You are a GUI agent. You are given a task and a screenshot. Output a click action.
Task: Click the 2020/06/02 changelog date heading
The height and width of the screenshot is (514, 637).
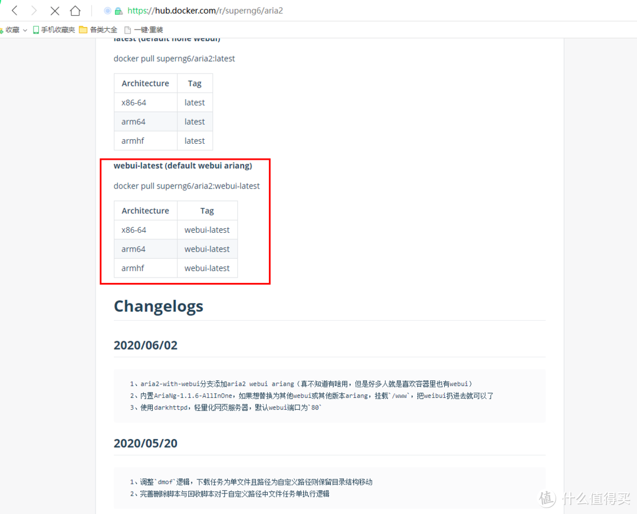[x=146, y=345]
